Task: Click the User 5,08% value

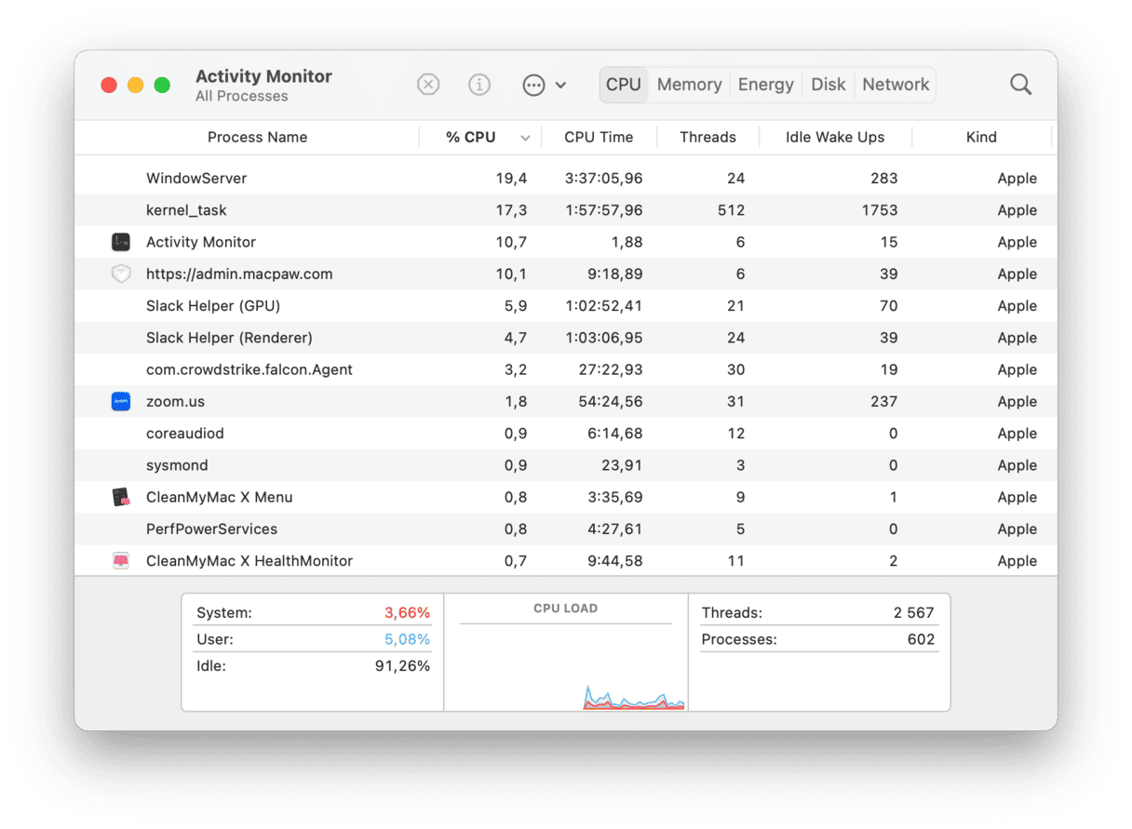Action: [x=407, y=639]
